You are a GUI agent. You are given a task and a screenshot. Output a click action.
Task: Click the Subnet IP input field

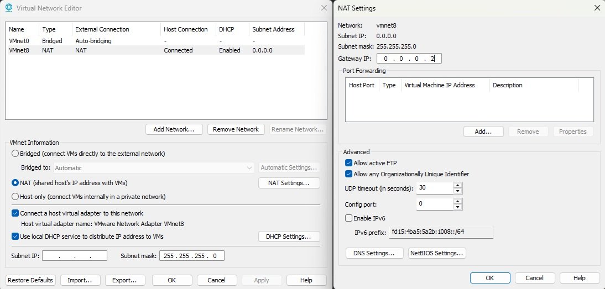(x=75, y=256)
